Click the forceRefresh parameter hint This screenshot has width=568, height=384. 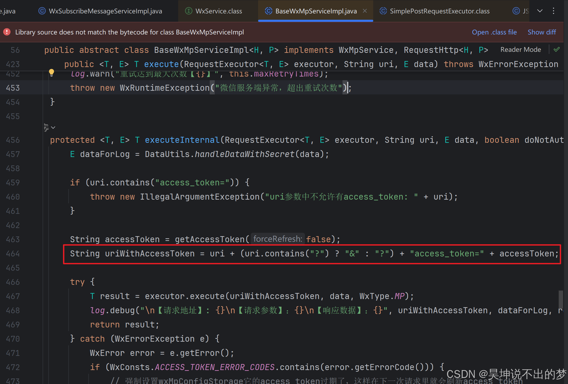pyautogui.click(x=278, y=239)
